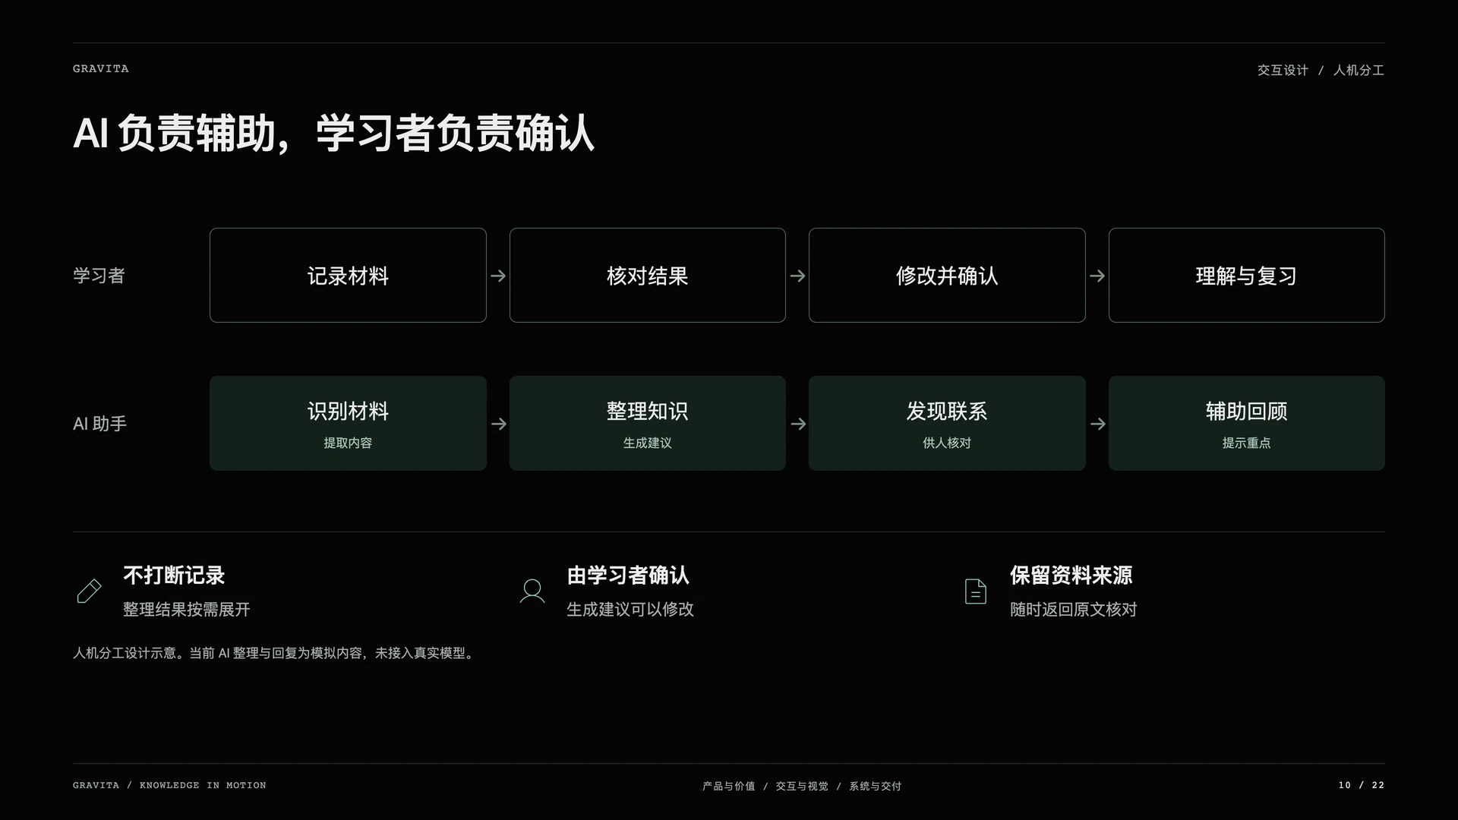This screenshot has height=820, width=1458.
Task: Click the footnote starting 人机分工设计示意
Action: (275, 653)
